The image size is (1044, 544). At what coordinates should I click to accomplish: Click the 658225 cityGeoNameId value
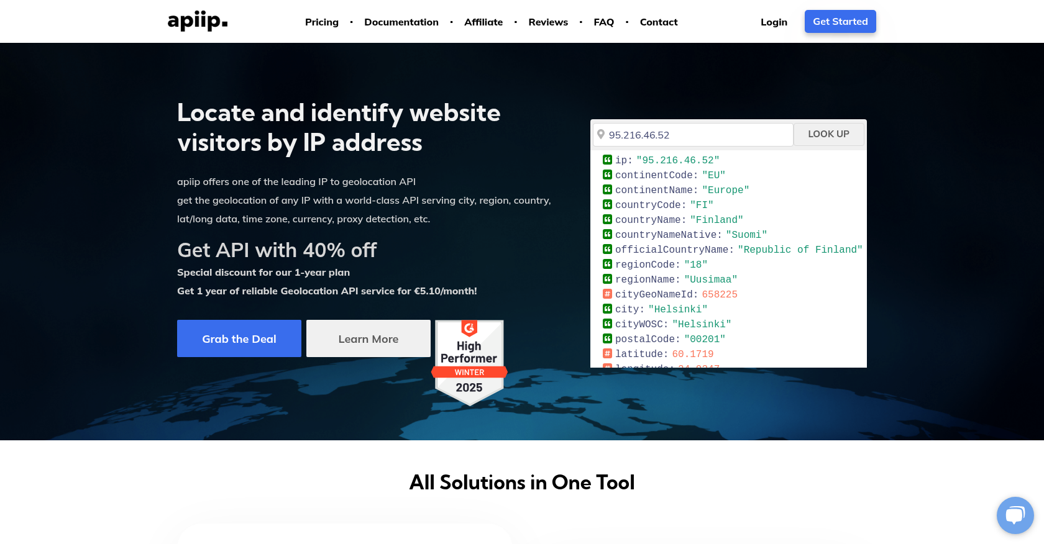(720, 294)
